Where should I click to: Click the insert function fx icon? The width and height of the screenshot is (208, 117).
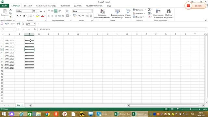(x=35, y=29)
